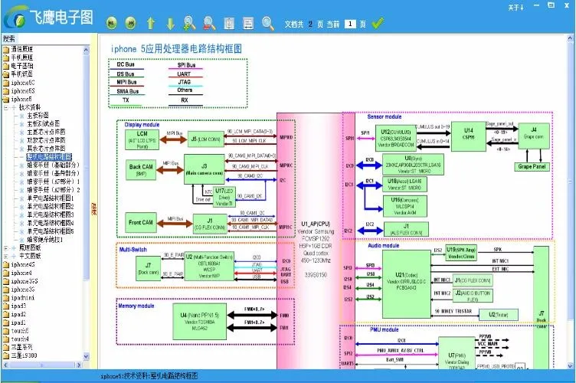The height and width of the screenshot is (383, 576).
Task: Open the iphone5C folder
Action: pyautogui.click(x=19, y=83)
